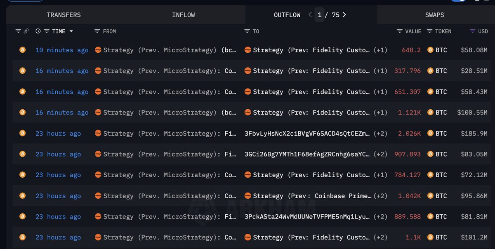Expand the (+2) recipients in the 1.042K row

click(380, 195)
